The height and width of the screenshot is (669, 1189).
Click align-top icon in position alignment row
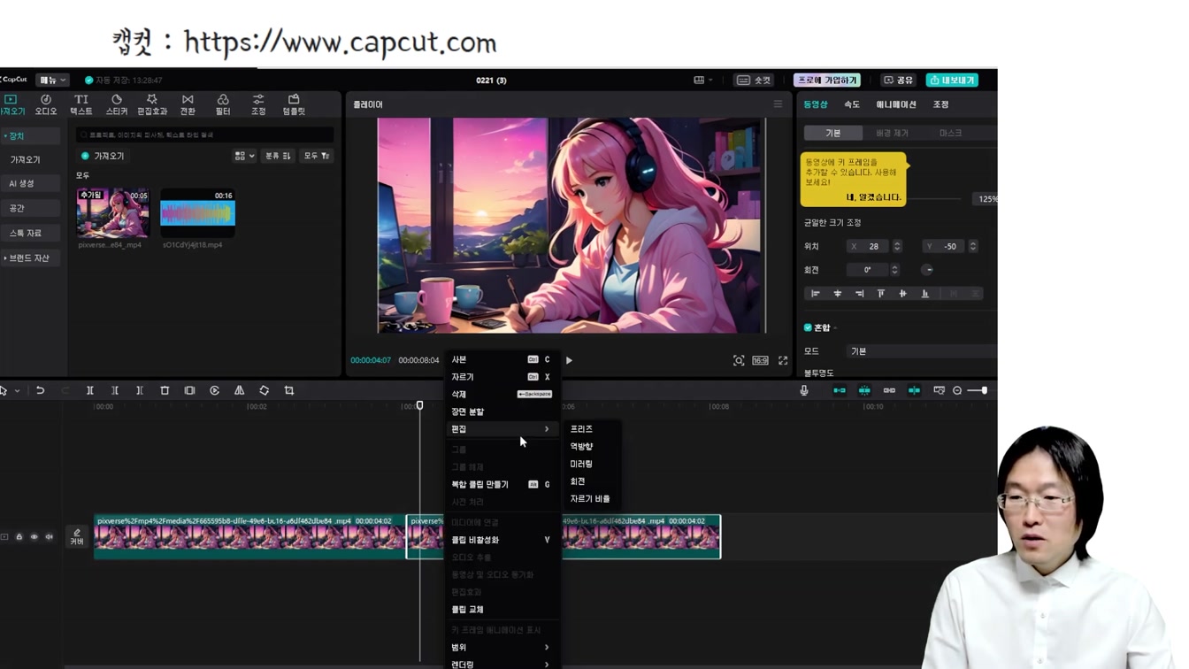[881, 294]
